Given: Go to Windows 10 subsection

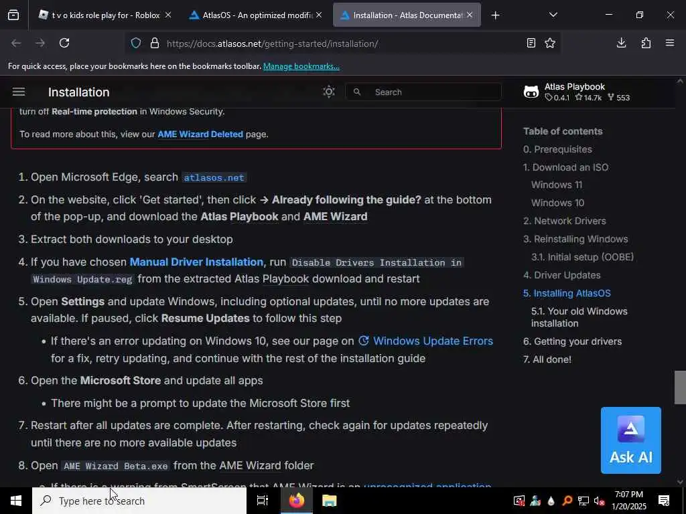Looking at the screenshot, I should click(x=557, y=203).
